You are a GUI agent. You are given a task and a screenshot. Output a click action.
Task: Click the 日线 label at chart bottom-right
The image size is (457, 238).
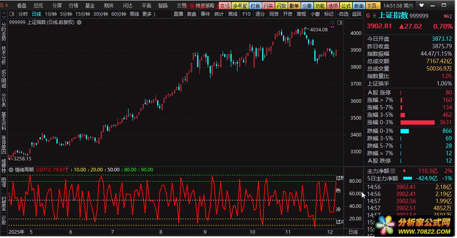(x=353, y=232)
